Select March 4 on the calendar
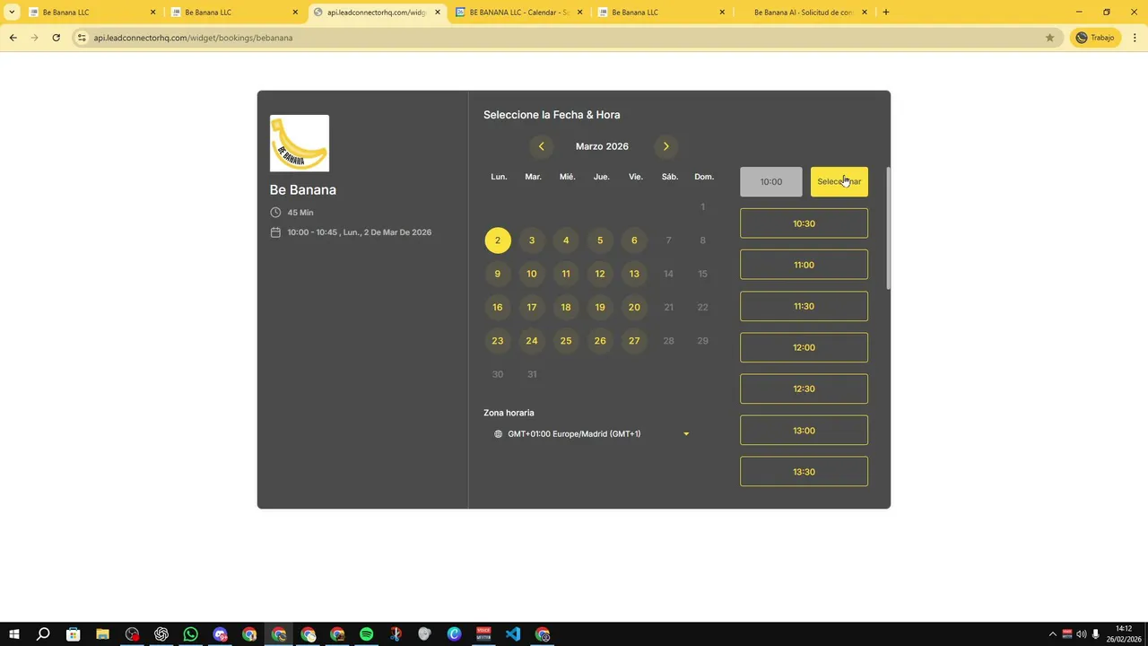Image resolution: width=1148 pixels, height=646 pixels. (566, 240)
